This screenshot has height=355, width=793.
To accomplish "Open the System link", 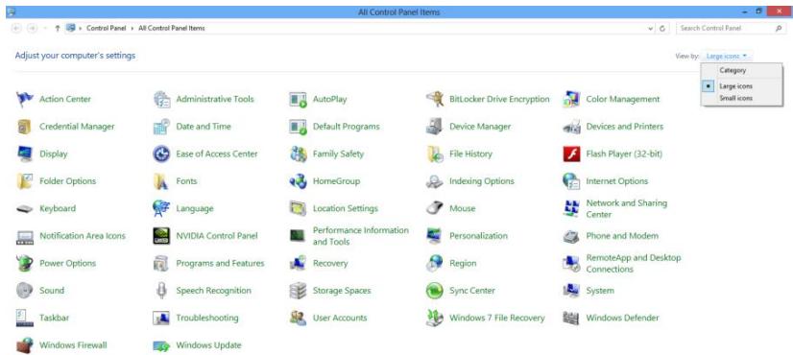I will pyautogui.click(x=600, y=291).
